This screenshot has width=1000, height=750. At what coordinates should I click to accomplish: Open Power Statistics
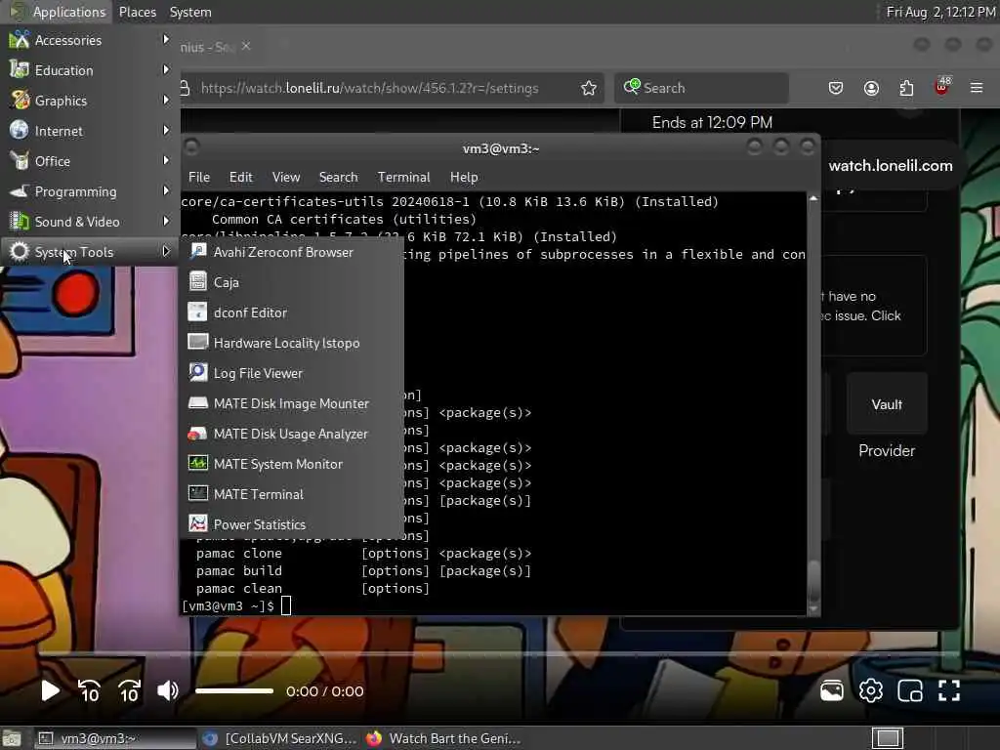coord(292,524)
